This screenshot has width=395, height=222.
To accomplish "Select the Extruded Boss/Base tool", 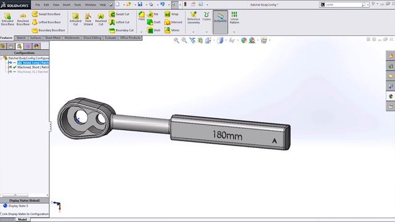I will click(7, 19).
